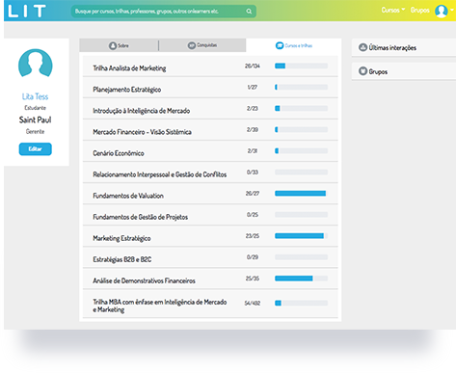This screenshot has width=456, height=373.
Task: Select the Cursos e trilhas tab
Action: click(294, 45)
